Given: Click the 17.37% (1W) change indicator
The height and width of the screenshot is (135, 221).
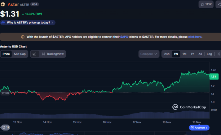Looking at the screenshot, I should coord(32,14).
